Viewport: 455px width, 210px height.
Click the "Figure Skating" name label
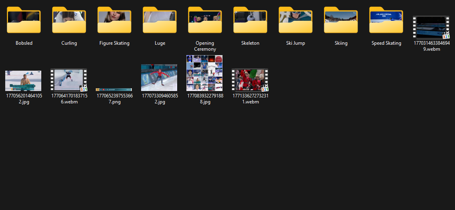(x=114, y=43)
